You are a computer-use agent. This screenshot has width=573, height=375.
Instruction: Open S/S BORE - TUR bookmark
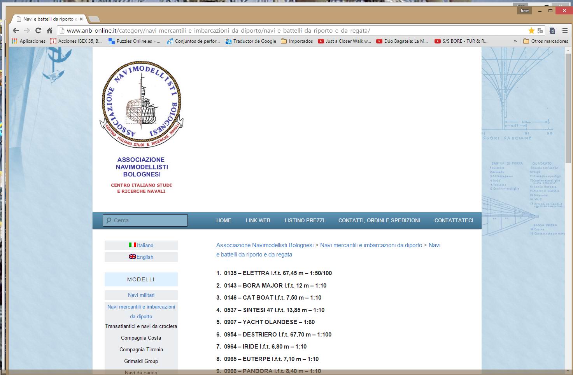[x=461, y=41]
